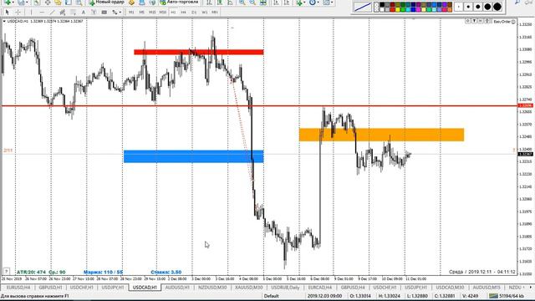Switch timeframe to M15
The width and height of the screenshot is (535, 301).
(152, 13)
